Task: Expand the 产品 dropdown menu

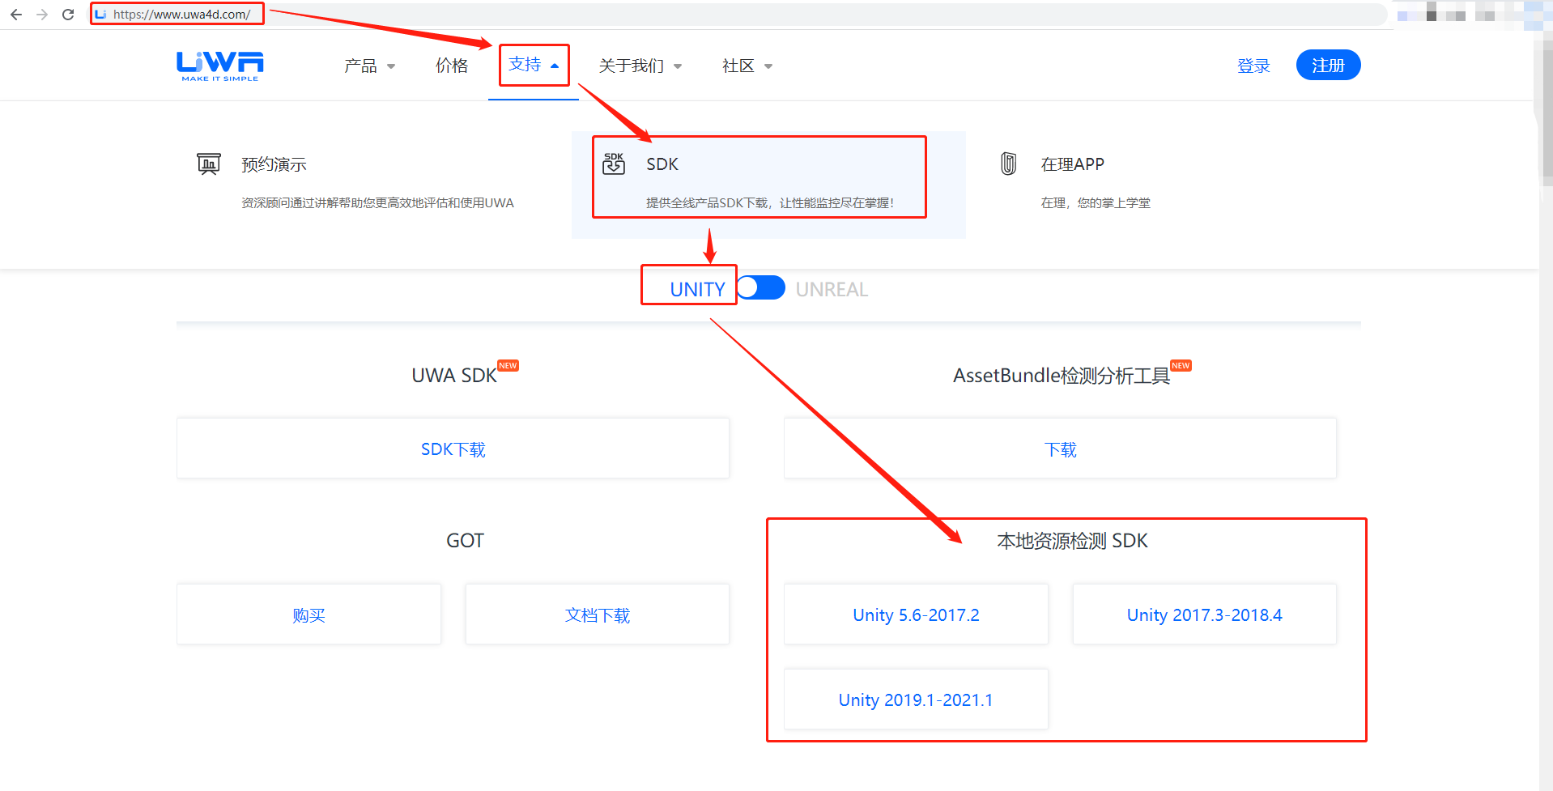Action: coord(369,66)
